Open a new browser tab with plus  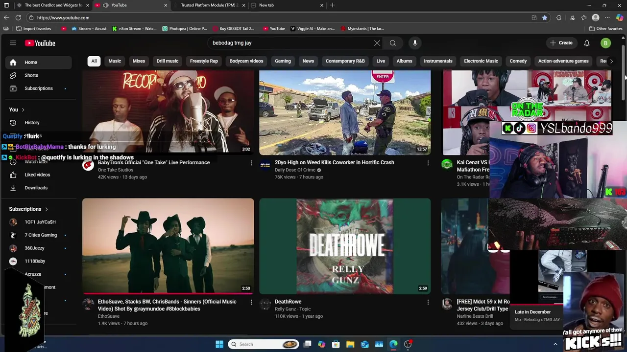click(333, 5)
